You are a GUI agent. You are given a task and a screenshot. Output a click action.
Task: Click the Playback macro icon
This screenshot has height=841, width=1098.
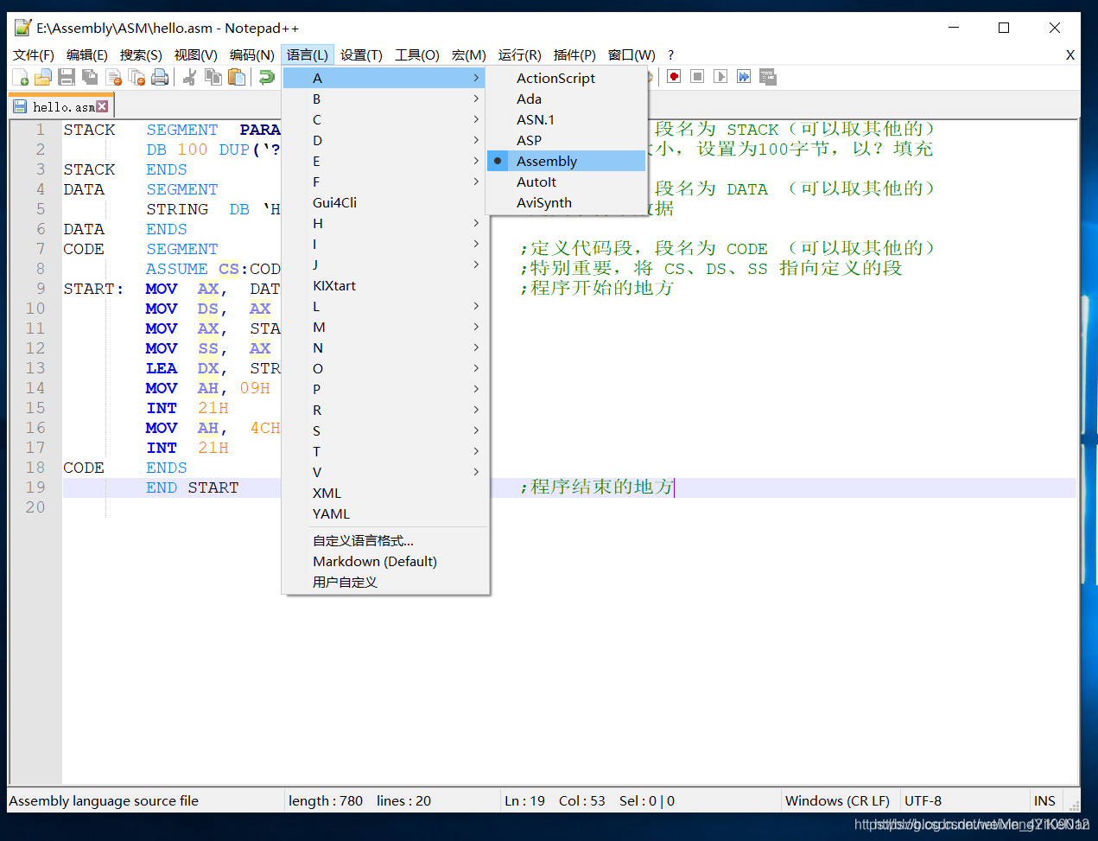coord(720,77)
